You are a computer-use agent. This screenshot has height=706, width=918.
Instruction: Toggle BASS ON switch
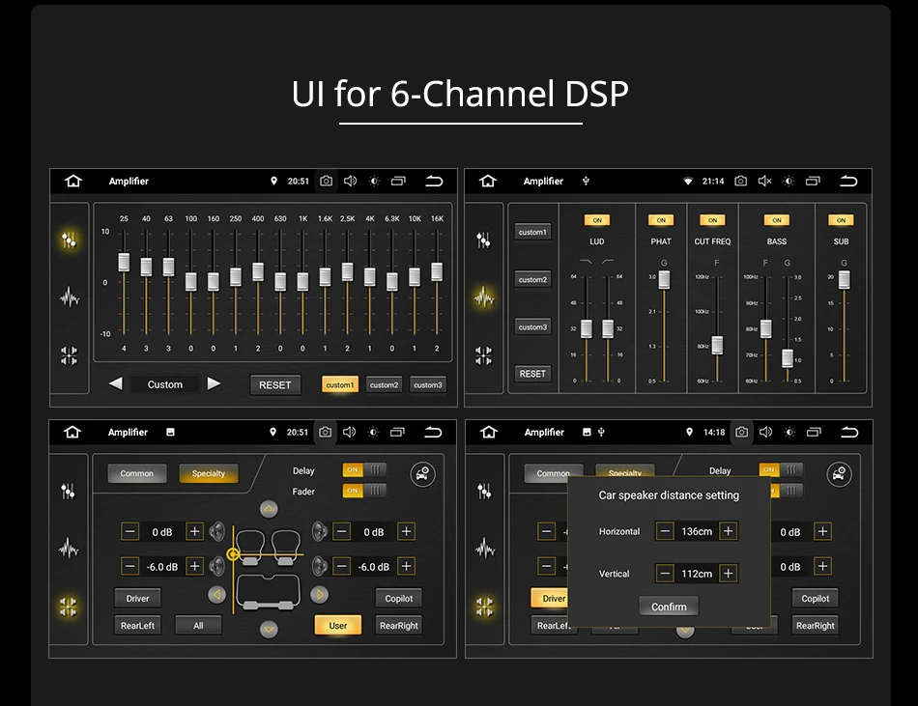coord(777,220)
